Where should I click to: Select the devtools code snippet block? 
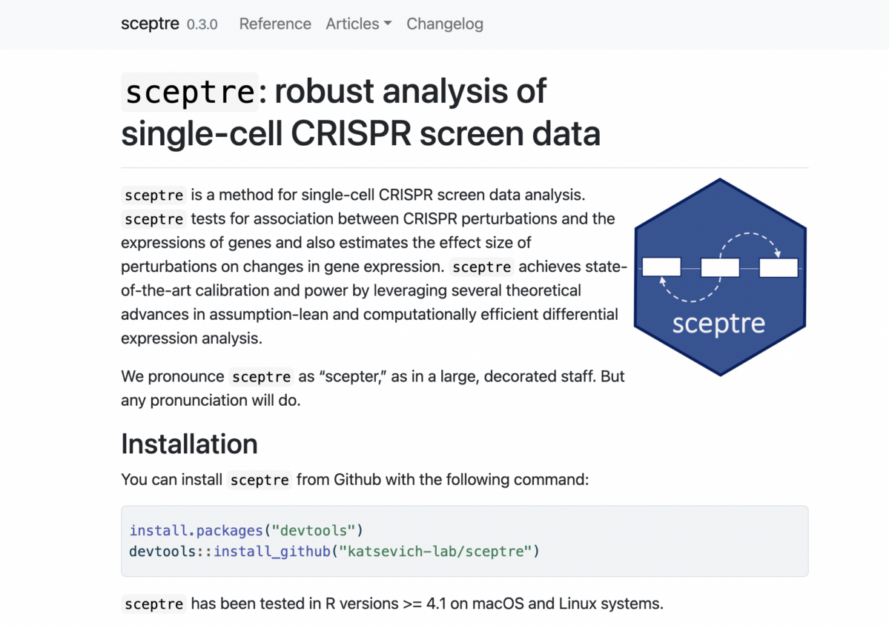[465, 541]
